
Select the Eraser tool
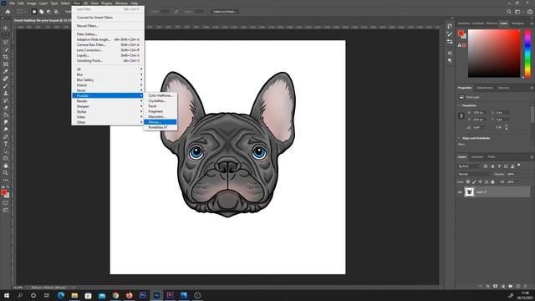(x=6, y=108)
